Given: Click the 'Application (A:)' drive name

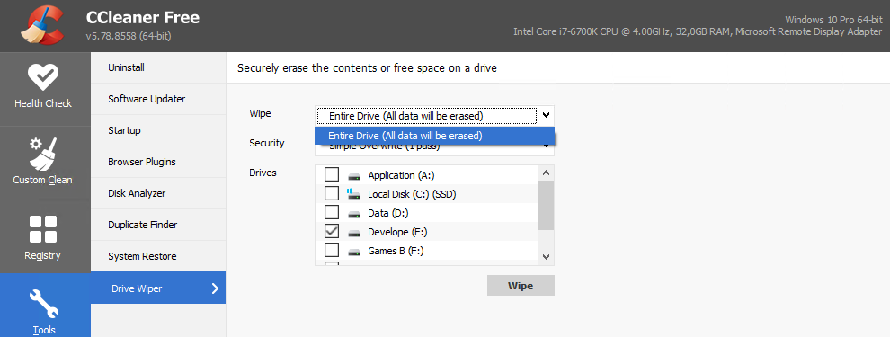Looking at the screenshot, I should [x=401, y=175].
